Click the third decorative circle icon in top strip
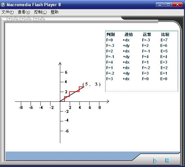 (36, 19)
